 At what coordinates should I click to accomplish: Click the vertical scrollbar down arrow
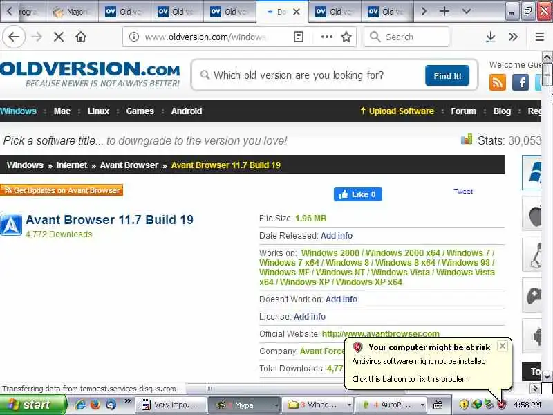[547, 376]
